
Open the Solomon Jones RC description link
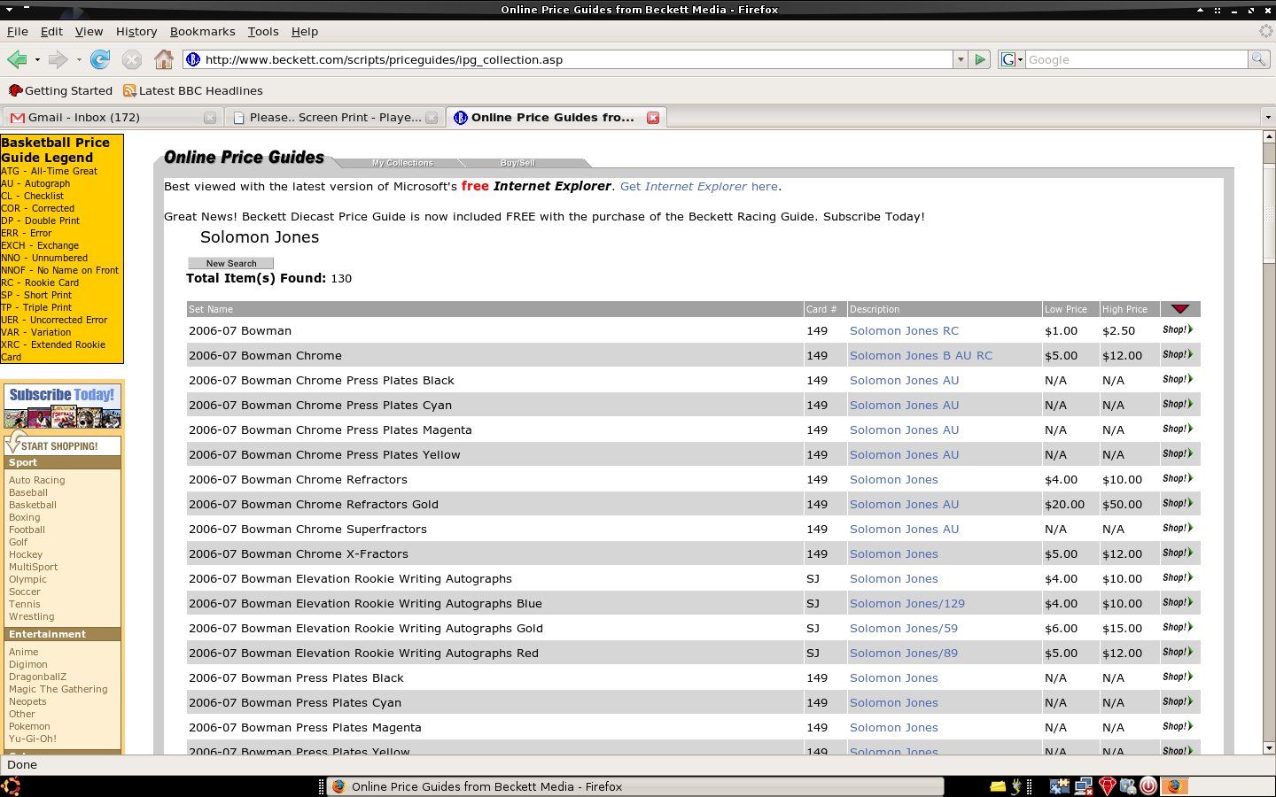click(x=904, y=330)
